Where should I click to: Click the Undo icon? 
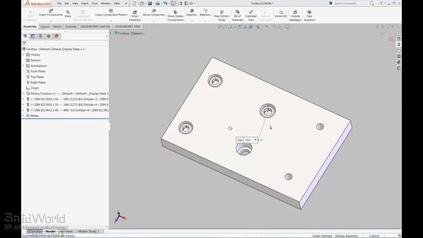[x=165, y=3]
